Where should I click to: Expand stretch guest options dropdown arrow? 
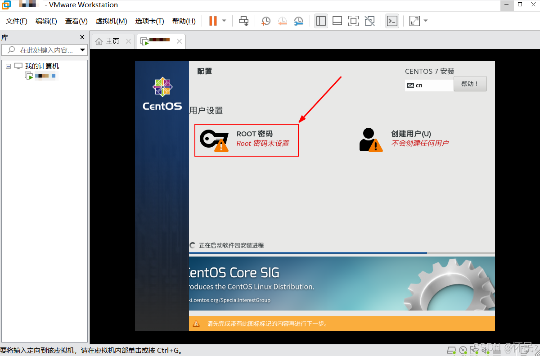426,21
